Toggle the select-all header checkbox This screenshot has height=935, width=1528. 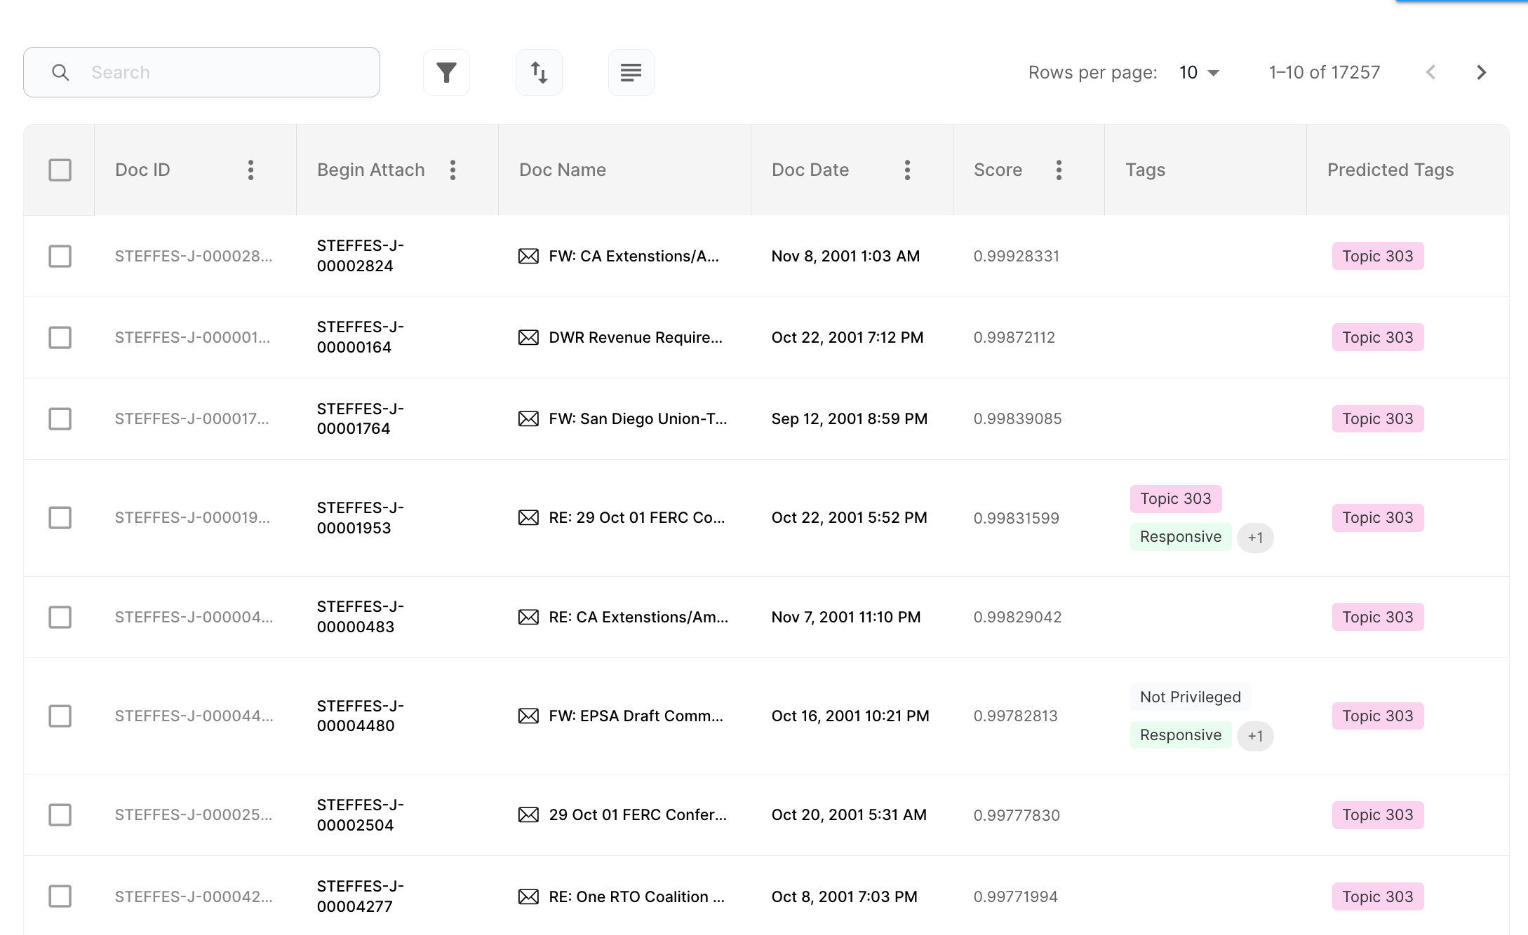click(60, 170)
